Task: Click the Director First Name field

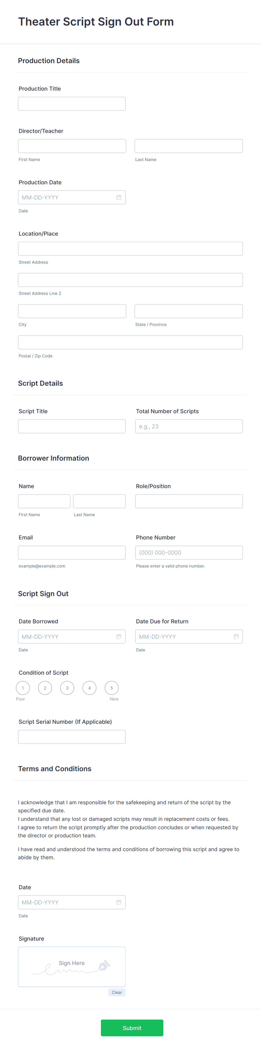Action: coord(72,146)
